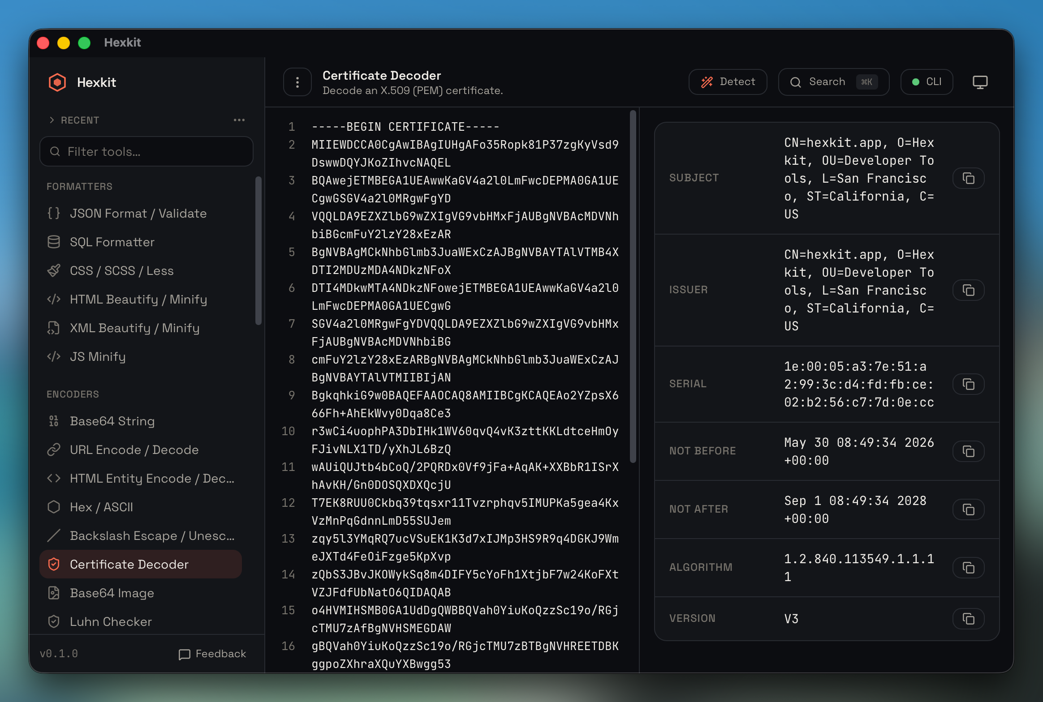Viewport: 1043px width, 702px height.
Task: Click the CSS / SCSS / Less brush icon
Action: click(x=54, y=270)
